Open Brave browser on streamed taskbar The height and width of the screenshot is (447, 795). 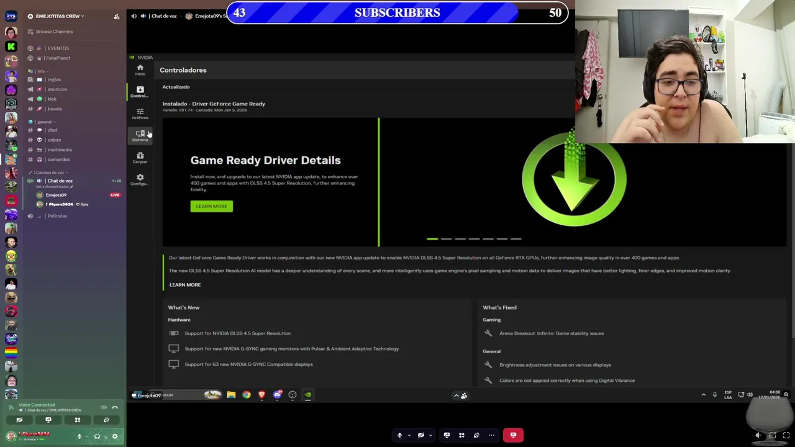(x=261, y=395)
